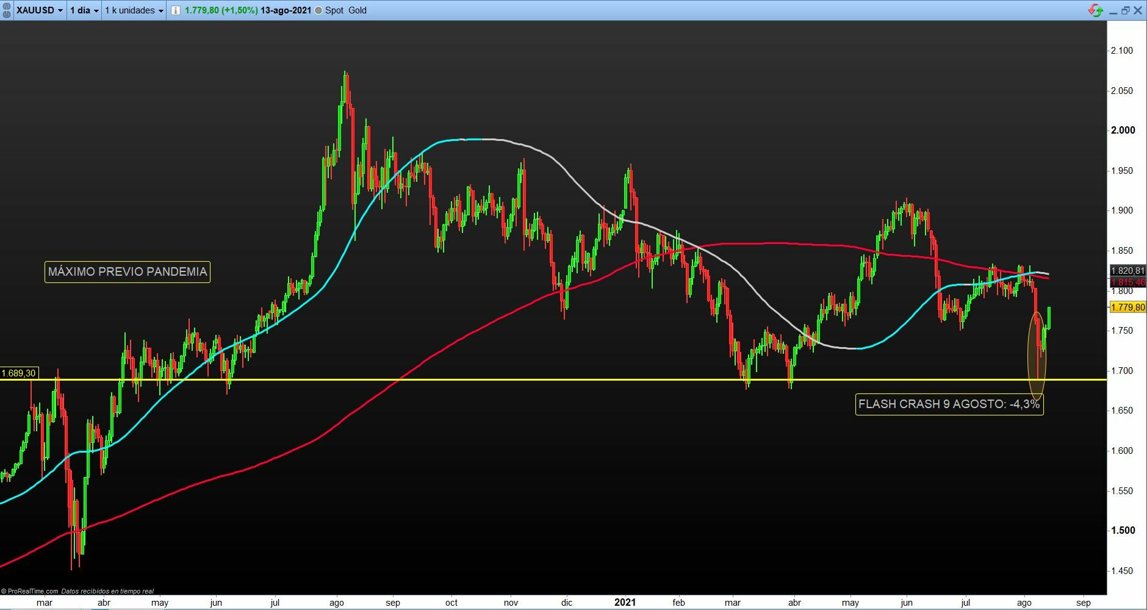
Task: Expand the '1 k unidades' history dropdown
Action: pos(134,10)
